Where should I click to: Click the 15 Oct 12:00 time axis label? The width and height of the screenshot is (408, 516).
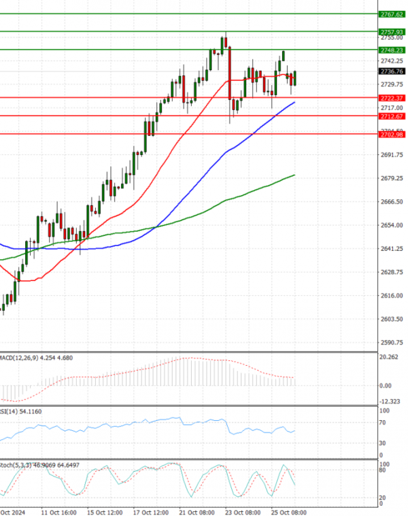click(x=105, y=513)
